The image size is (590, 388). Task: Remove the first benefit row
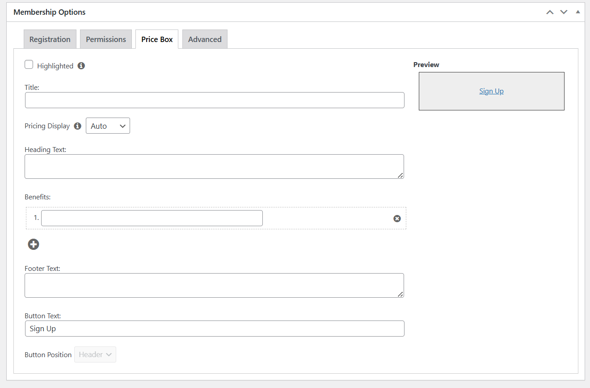[397, 219]
